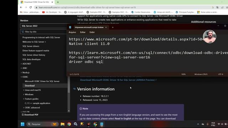Go forward in the Chrome browser

pos(26,7)
